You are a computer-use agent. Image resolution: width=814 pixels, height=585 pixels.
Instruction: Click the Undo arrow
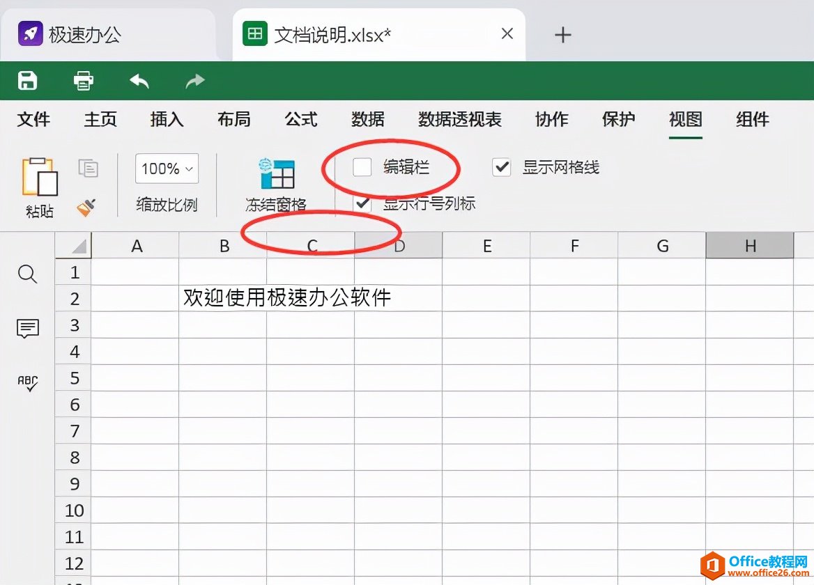(x=139, y=81)
